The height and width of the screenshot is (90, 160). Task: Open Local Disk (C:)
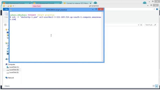14,67
